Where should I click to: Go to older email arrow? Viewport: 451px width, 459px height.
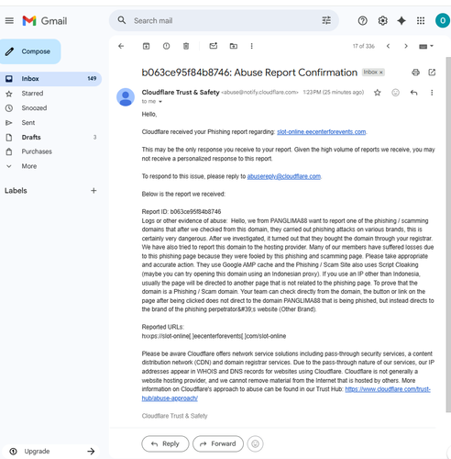tap(406, 46)
